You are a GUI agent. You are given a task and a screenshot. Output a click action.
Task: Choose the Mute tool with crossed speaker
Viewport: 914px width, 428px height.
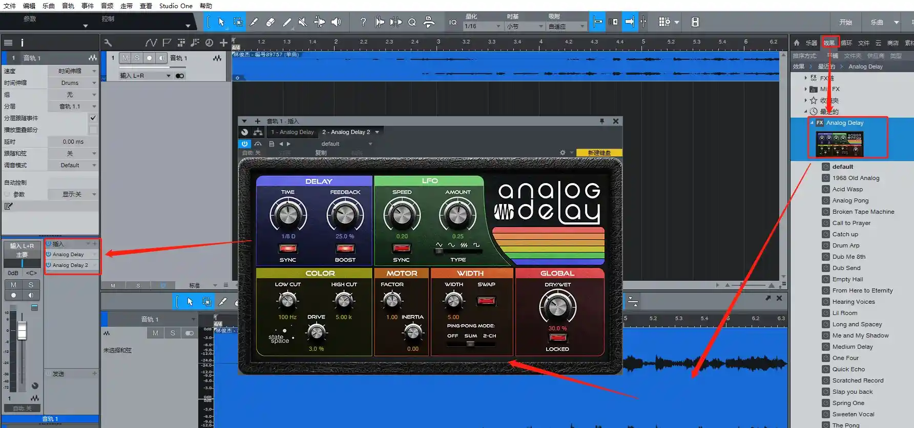[x=303, y=22]
